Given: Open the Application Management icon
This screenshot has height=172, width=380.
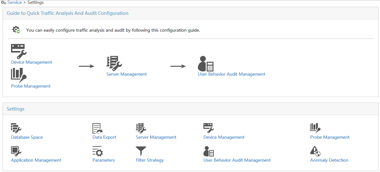Looking at the screenshot, I should point(16,151).
